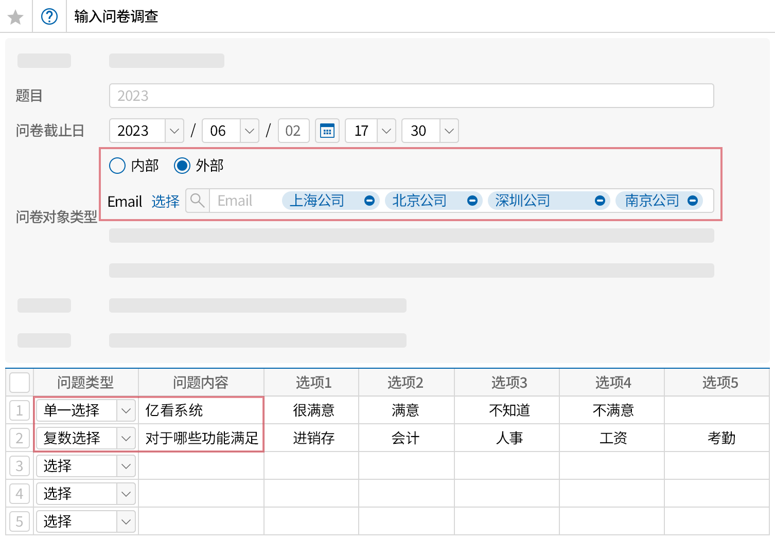Click the Email search magnifier icon
This screenshot has width=775, height=541.
[x=198, y=201]
